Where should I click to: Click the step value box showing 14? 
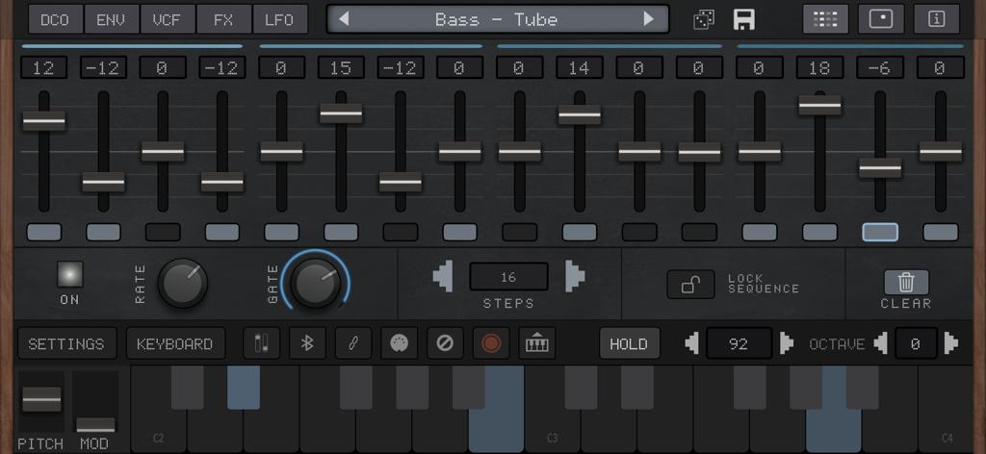(x=579, y=67)
